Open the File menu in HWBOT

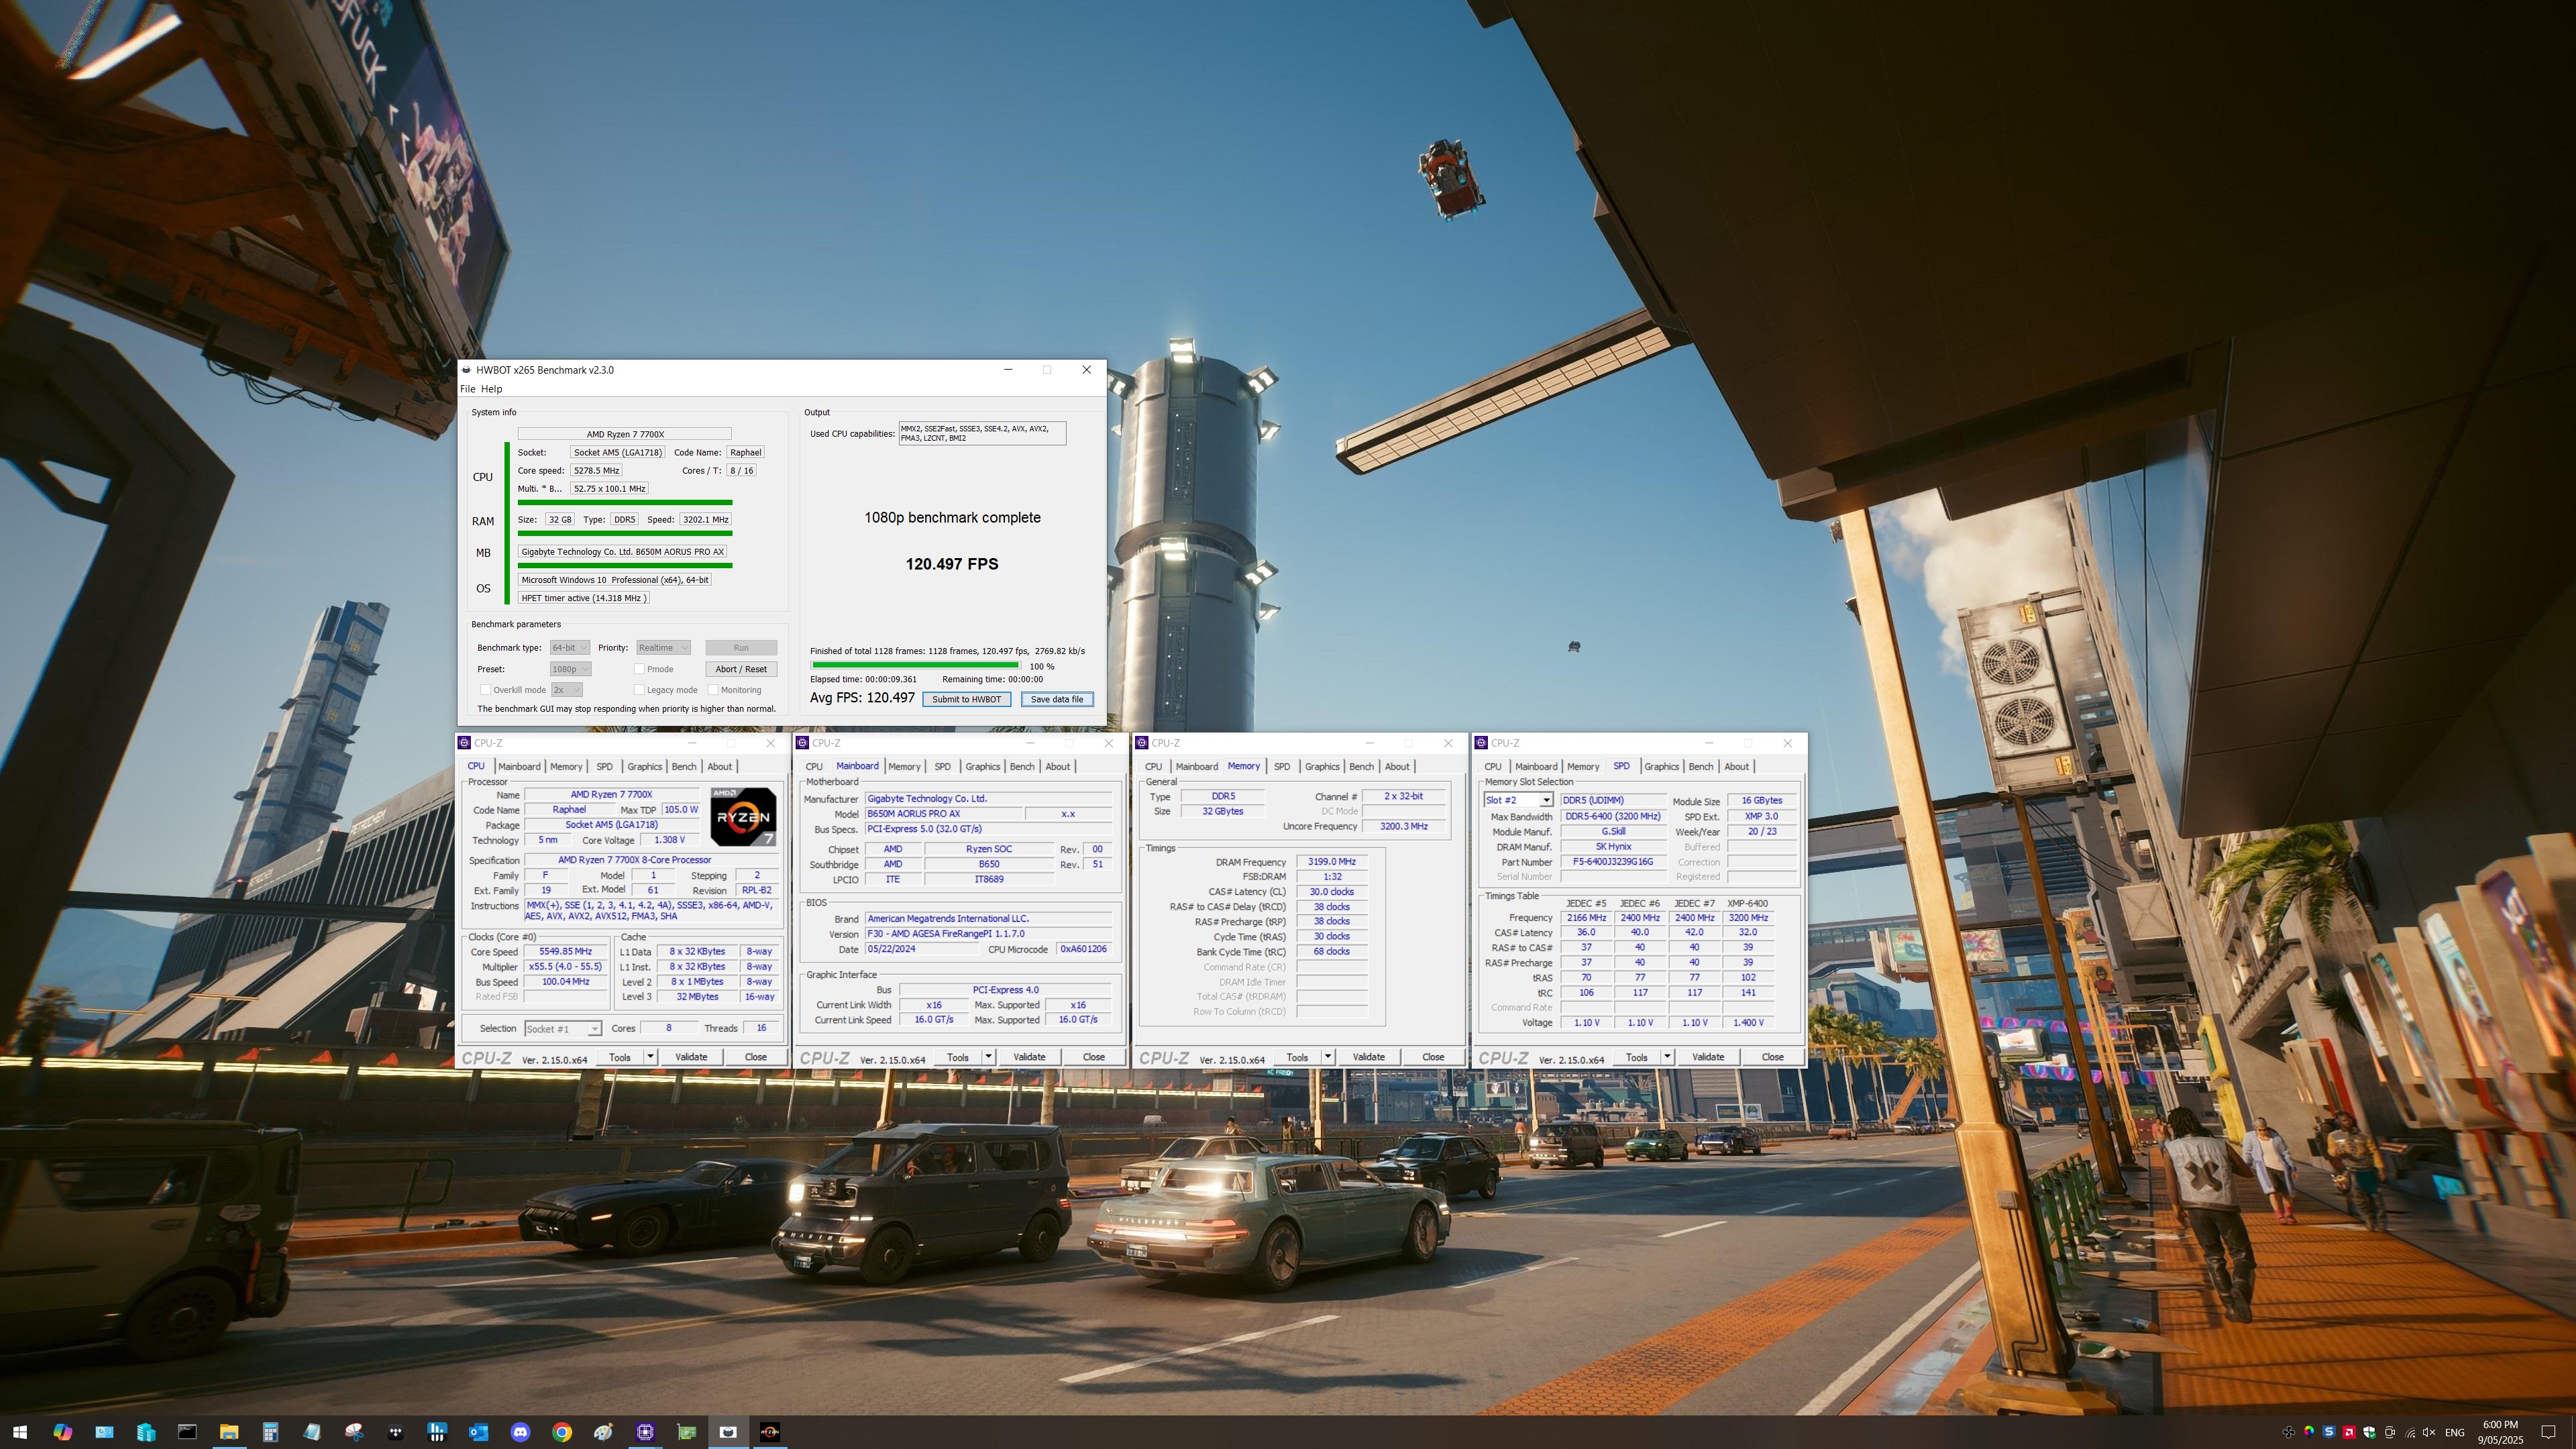467,389
